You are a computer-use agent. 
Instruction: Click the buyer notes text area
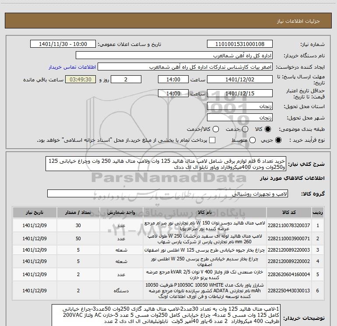[x=166, y=315]
